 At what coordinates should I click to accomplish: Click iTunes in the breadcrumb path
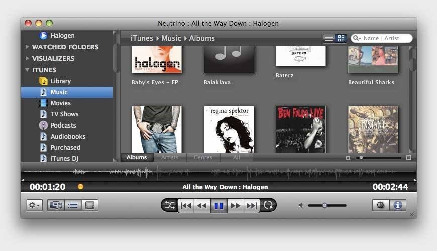click(x=142, y=38)
